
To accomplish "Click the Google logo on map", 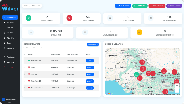I will coord(109,94).
